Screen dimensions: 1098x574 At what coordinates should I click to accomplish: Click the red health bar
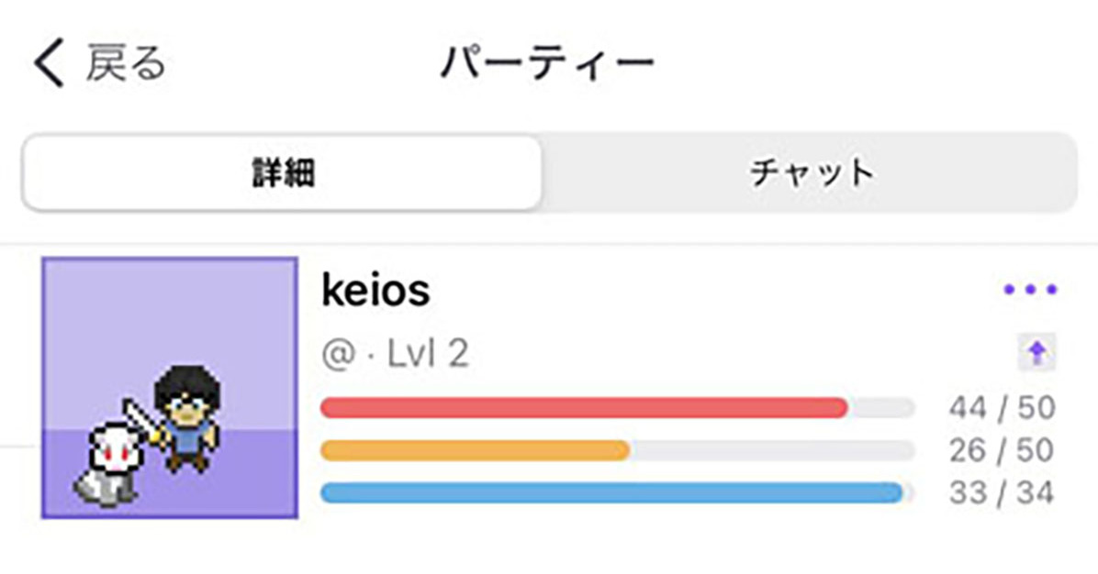click(584, 408)
